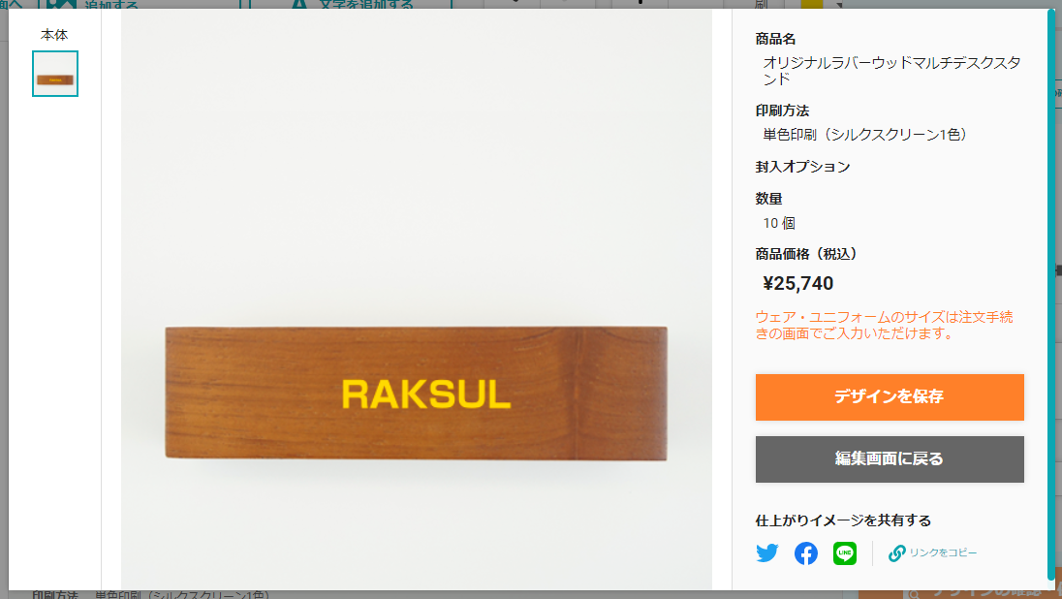Click the デザインを保存 button
The width and height of the screenshot is (1062, 599).
[x=890, y=397]
